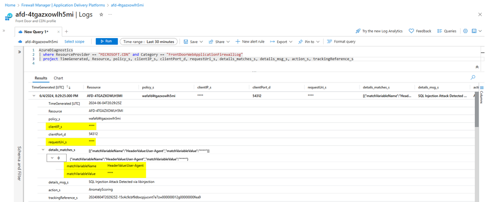Open the ellipsis menu beside the Logs title

point(110,15)
